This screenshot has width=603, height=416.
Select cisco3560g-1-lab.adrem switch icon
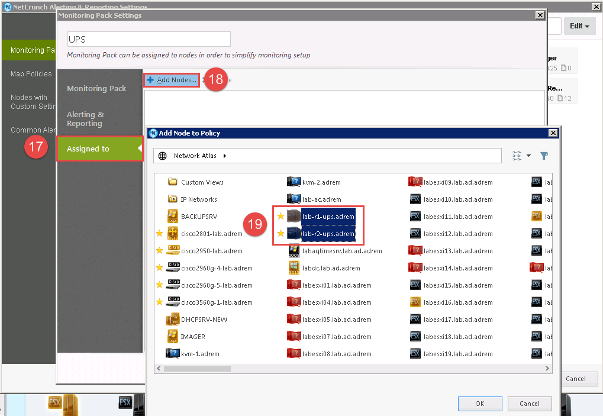click(x=173, y=302)
